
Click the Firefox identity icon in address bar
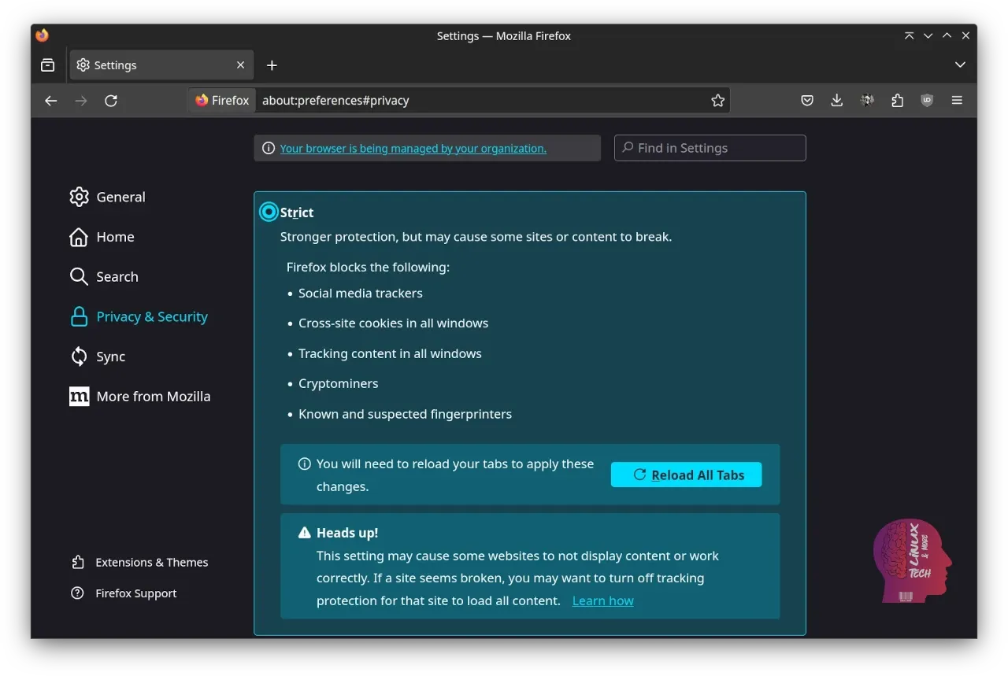point(222,101)
